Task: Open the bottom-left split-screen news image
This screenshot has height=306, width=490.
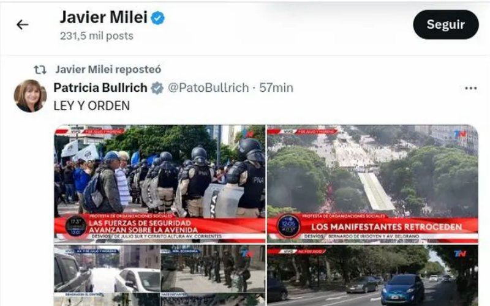Action: point(159,275)
